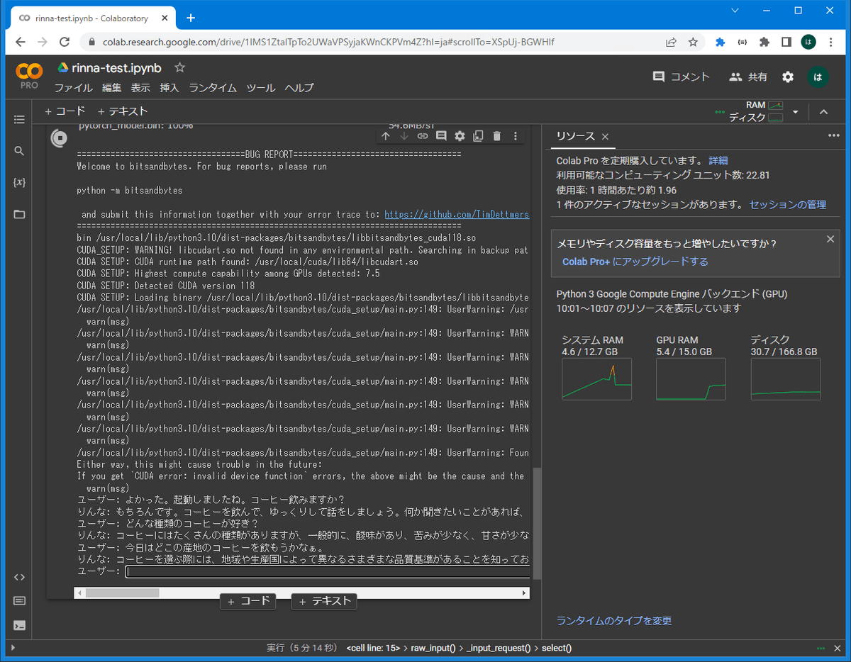Copy link to cell icon
Image resolution: width=851 pixels, height=662 pixels.
pyautogui.click(x=422, y=136)
